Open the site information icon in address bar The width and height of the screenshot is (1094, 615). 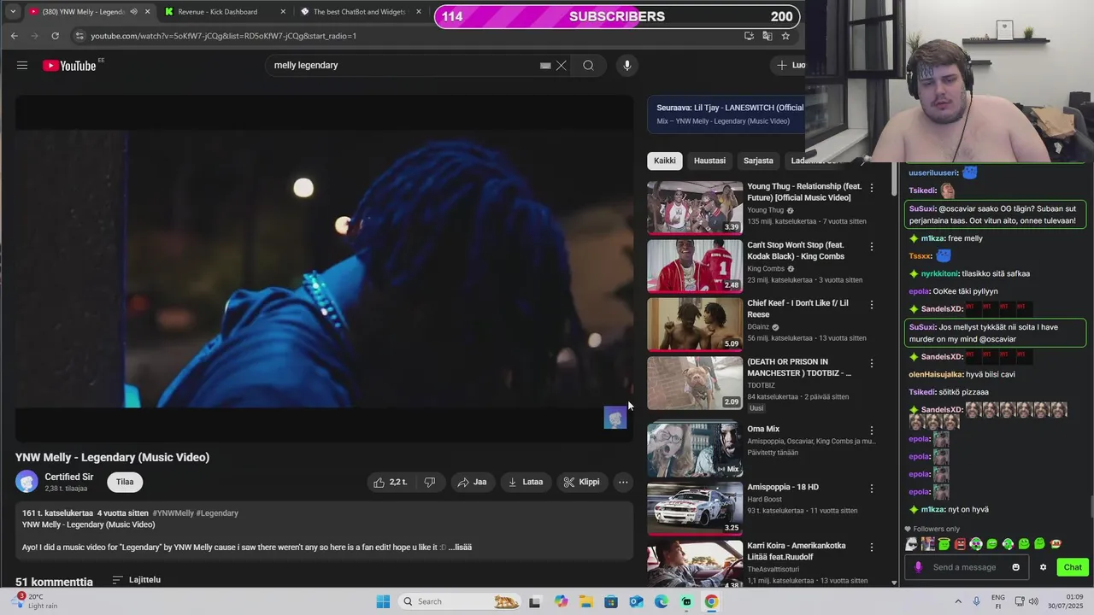click(79, 36)
